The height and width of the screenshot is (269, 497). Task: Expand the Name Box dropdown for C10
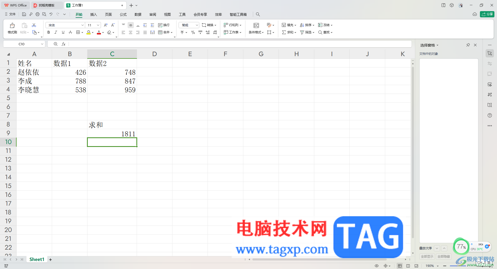tap(42, 44)
